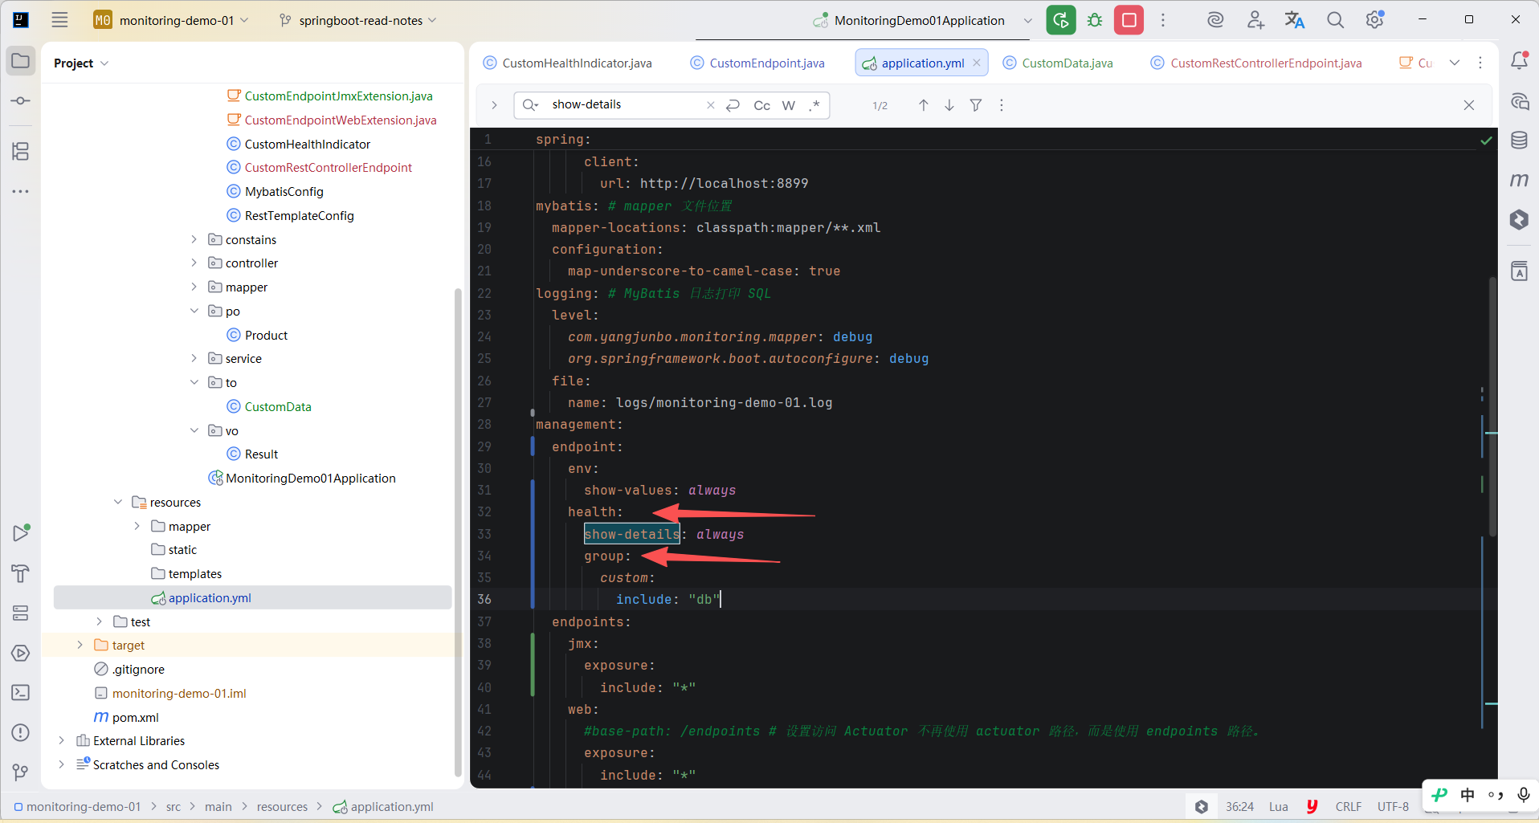Screen dimensions: 1539x823
Task: Collapse the po package
Action: point(194,311)
